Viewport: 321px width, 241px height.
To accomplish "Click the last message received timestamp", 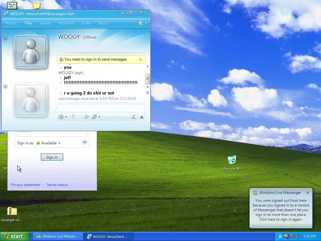I will pyautogui.click(x=97, y=99).
